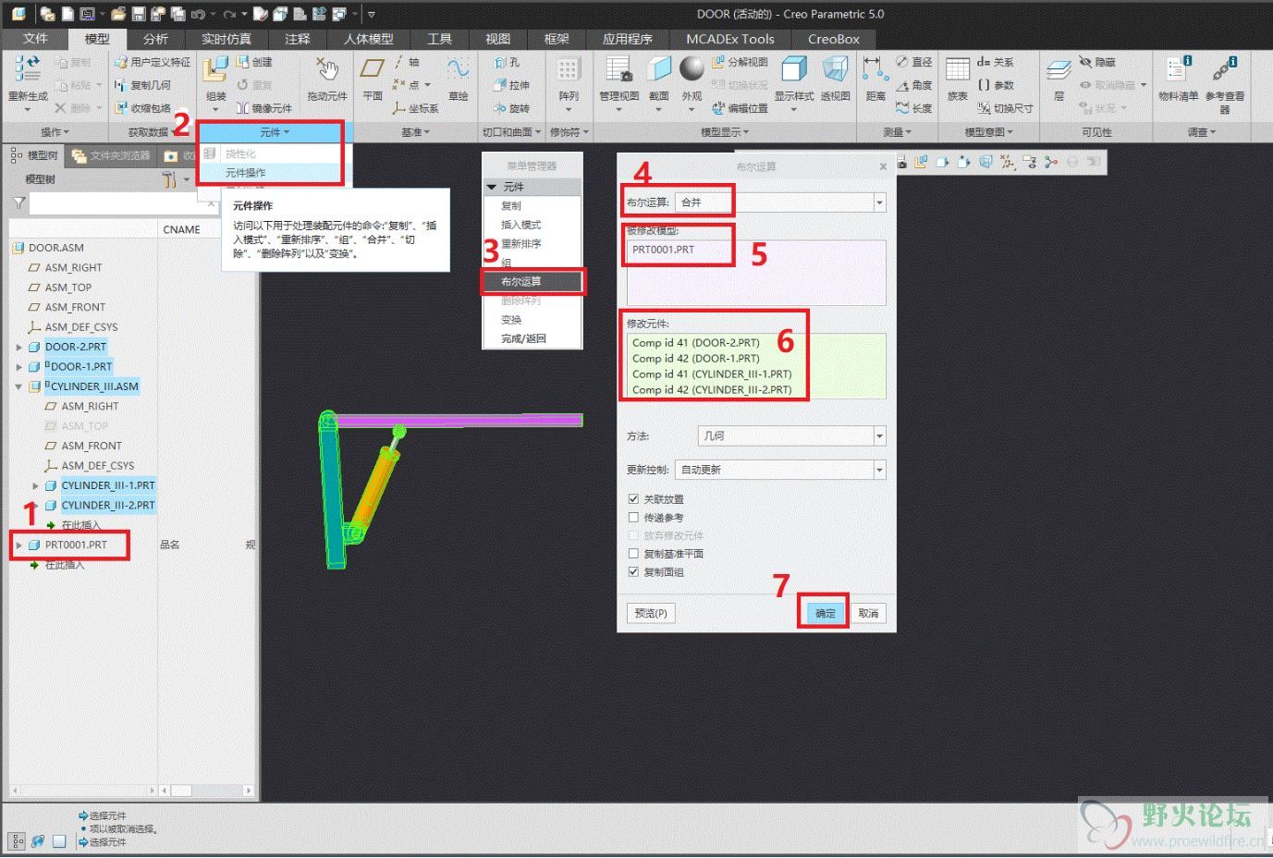Image resolution: width=1273 pixels, height=858 pixels.
Task: Choose 元件操作 from the 元件 dropdown
Action: coord(245,173)
